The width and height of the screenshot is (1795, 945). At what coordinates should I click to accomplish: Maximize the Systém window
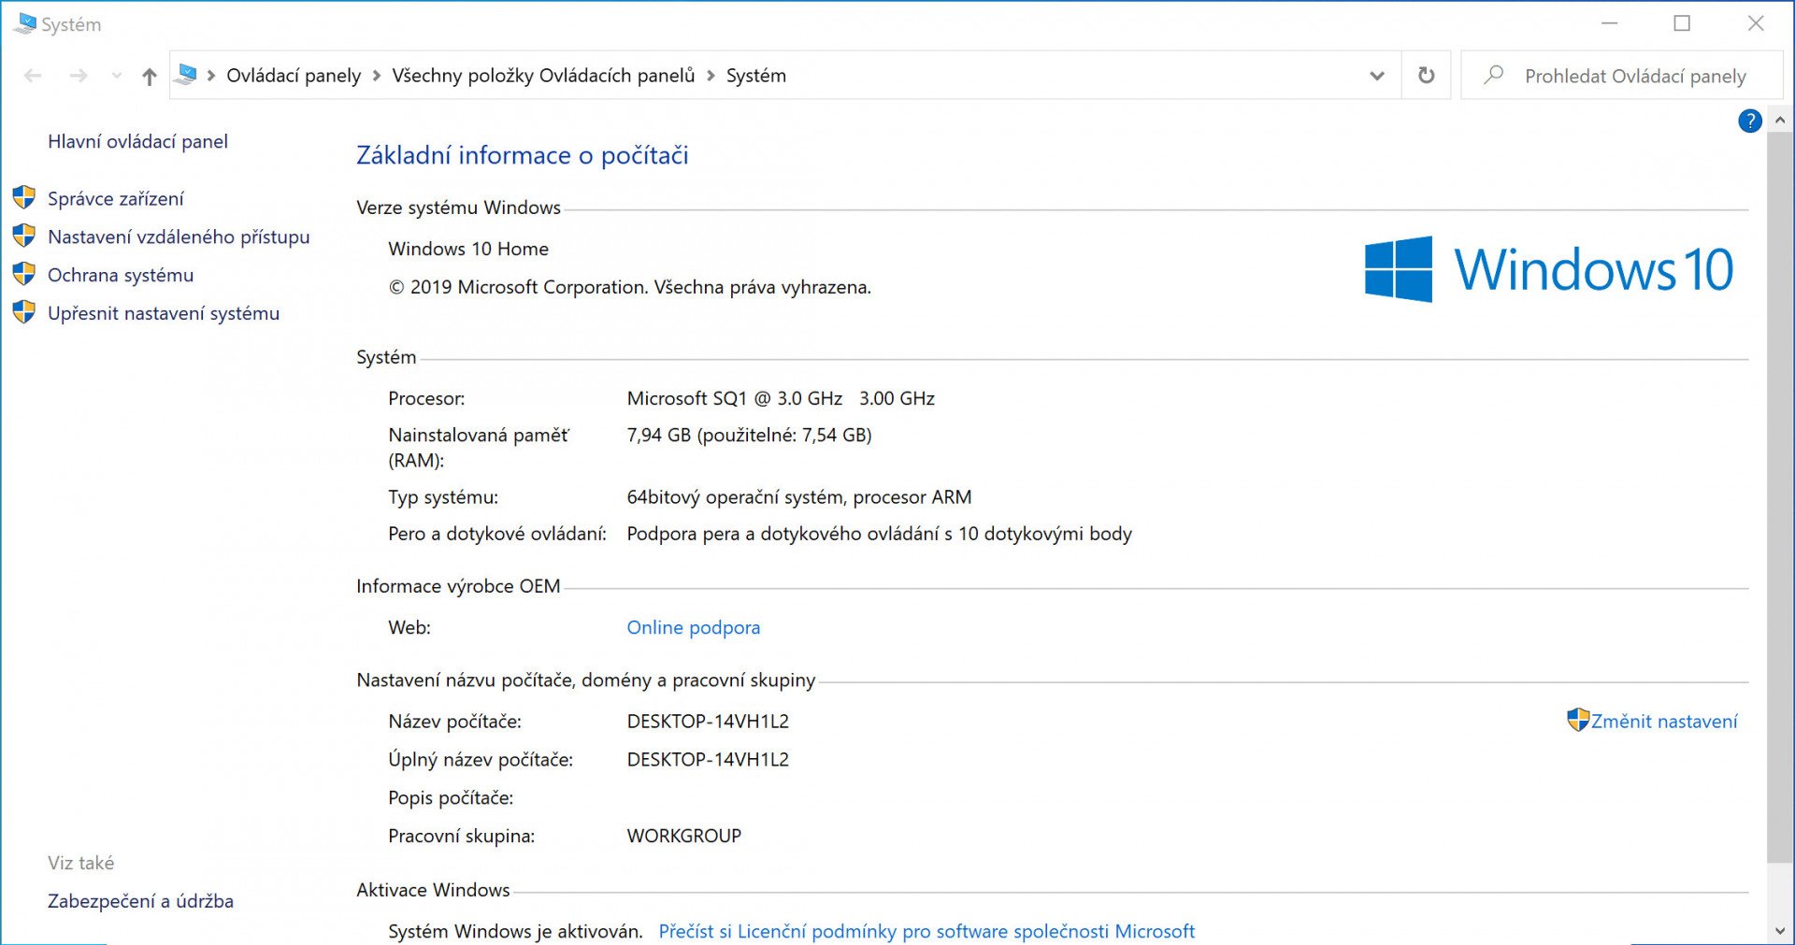(x=1682, y=23)
